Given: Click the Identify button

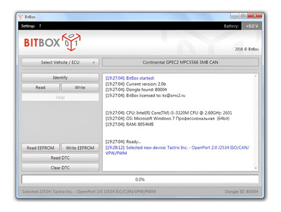Looking at the screenshot, I should coord(60,77).
